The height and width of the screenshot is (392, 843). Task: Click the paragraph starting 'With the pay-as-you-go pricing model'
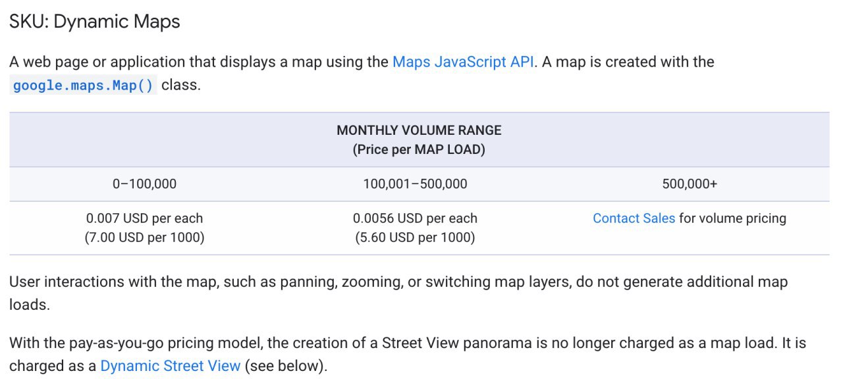(x=408, y=355)
